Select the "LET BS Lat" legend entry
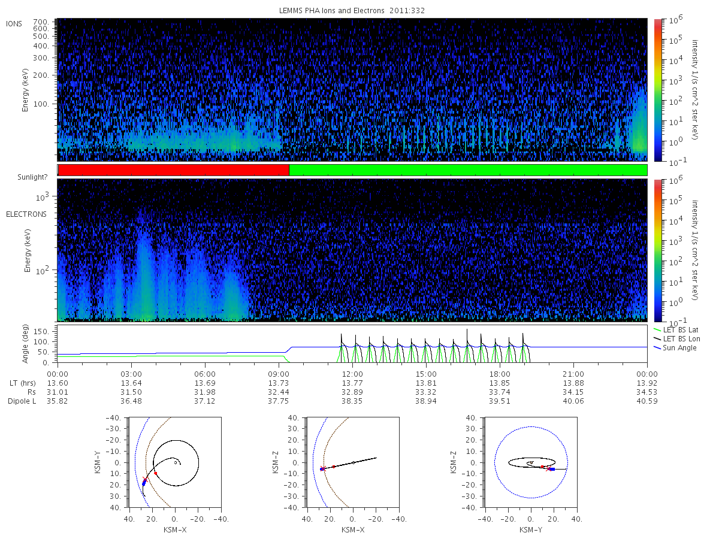 point(676,330)
